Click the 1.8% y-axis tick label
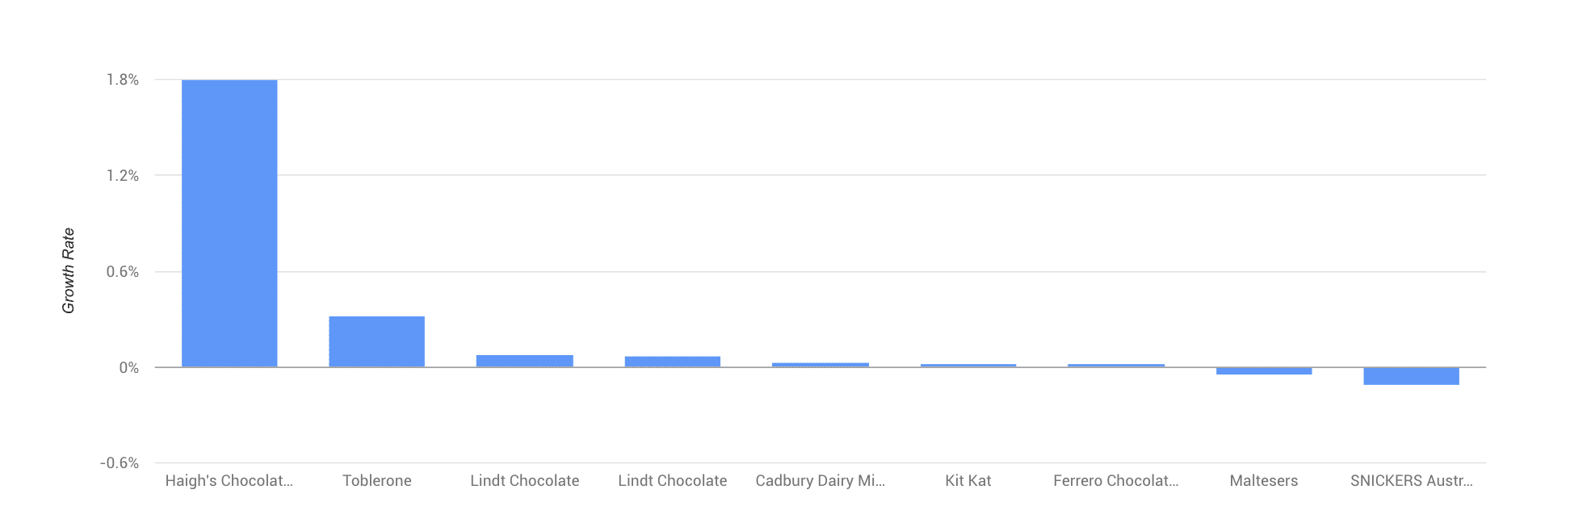 [x=123, y=80]
